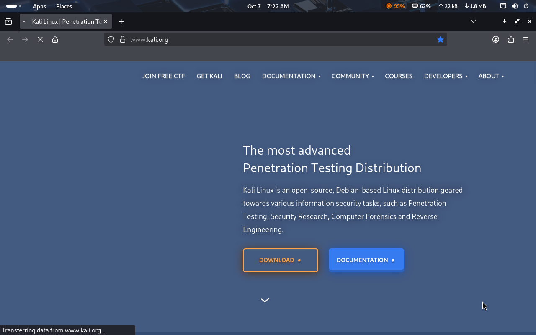536x335 pixels.
Task: Open the GET KALI navigation link
Action: tap(209, 76)
